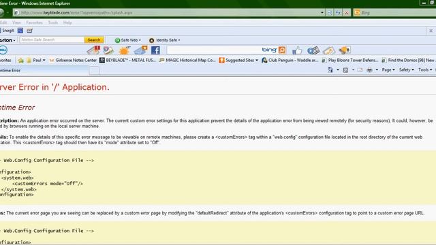
Task: Open the Safe Web dropdown
Action: point(128,40)
